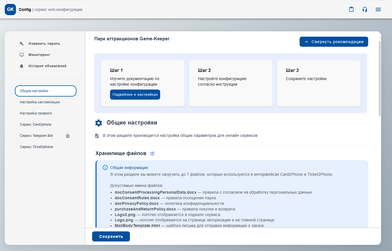Open the clipboard icon in the header
The height and width of the screenshot is (251, 392).
click(351, 10)
